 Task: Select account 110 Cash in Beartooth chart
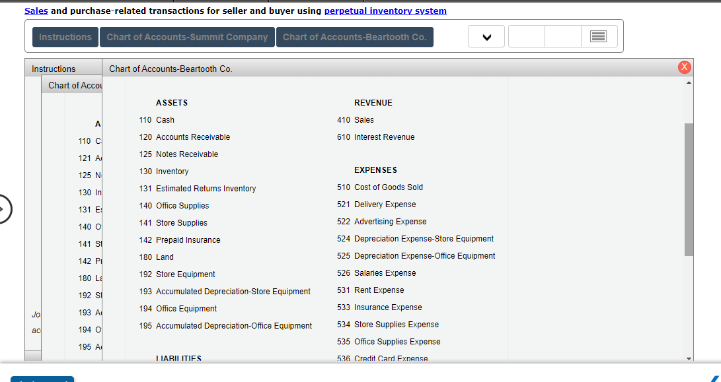click(157, 120)
